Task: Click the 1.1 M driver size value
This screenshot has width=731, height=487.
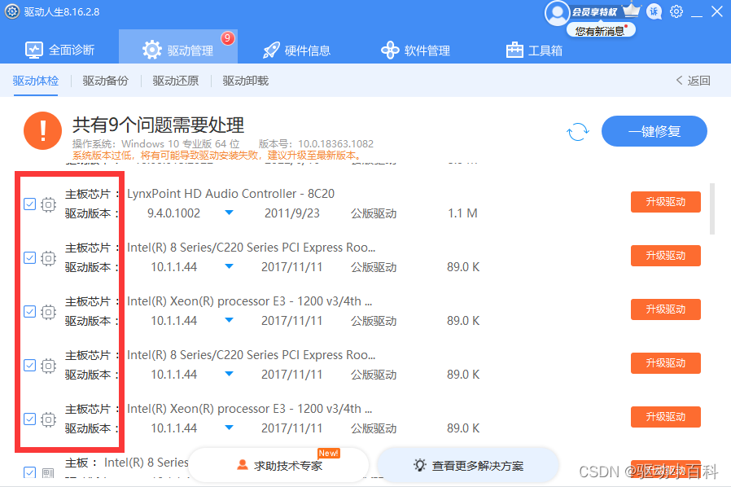Action: pos(462,213)
